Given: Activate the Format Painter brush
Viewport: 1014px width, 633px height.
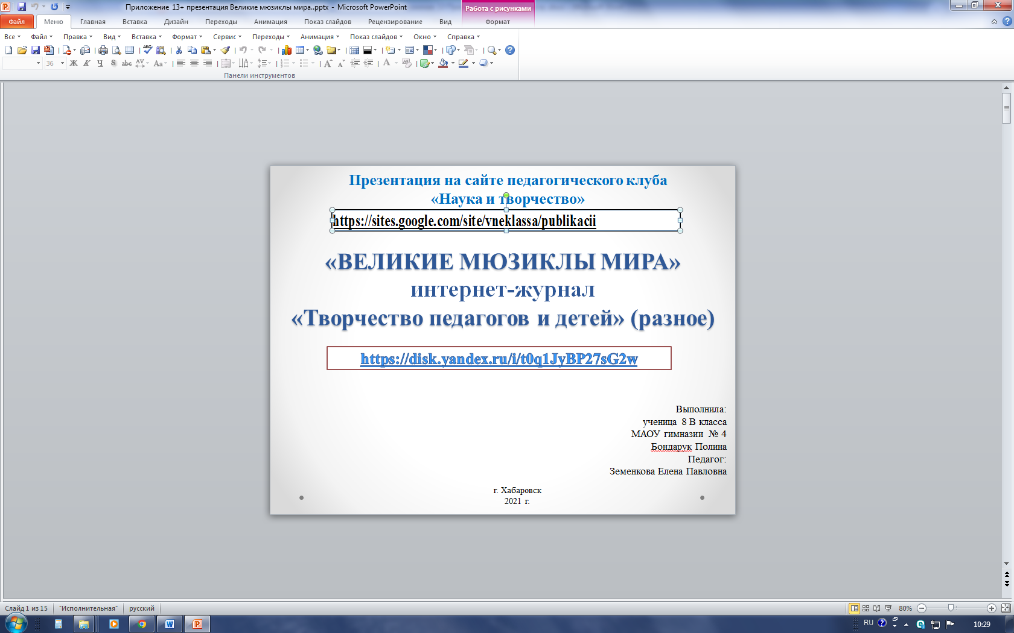Looking at the screenshot, I should tap(225, 50).
